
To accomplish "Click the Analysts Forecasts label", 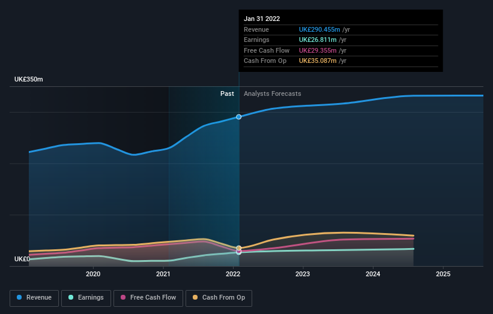I will (272, 93).
